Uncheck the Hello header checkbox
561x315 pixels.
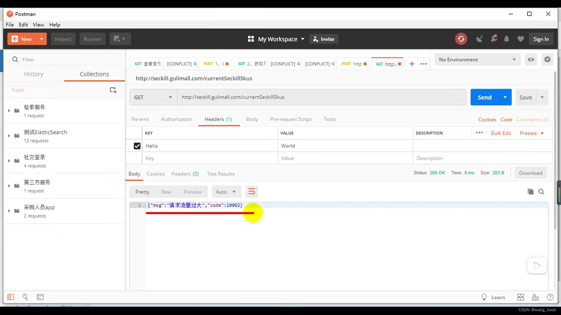coord(137,146)
